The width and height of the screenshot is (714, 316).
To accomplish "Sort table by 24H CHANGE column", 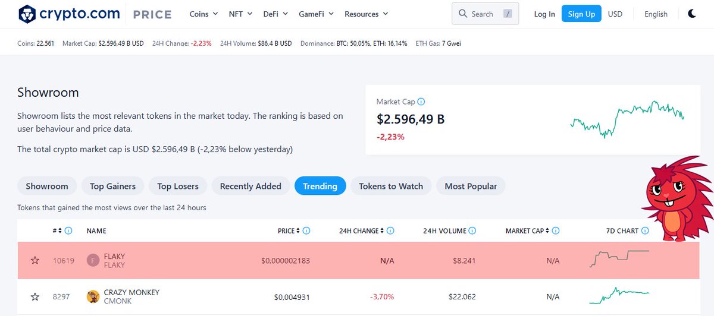I will coord(362,230).
